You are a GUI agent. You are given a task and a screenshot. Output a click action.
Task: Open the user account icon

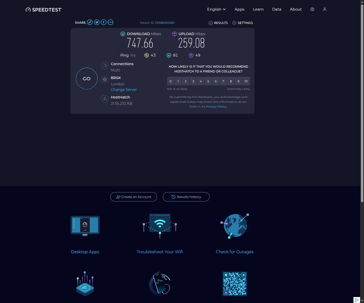pyautogui.click(x=325, y=9)
